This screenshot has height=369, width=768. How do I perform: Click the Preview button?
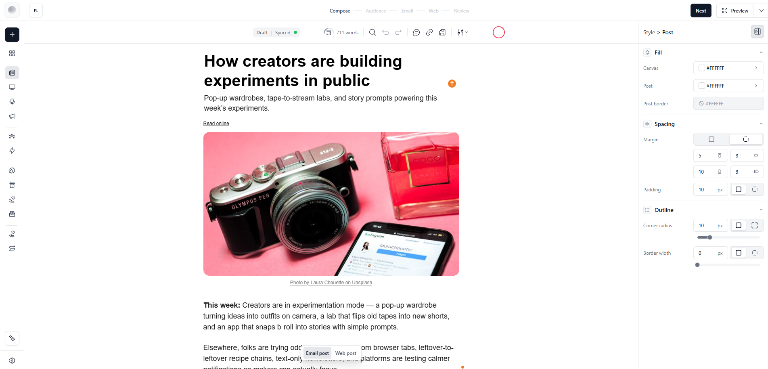coord(735,11)
